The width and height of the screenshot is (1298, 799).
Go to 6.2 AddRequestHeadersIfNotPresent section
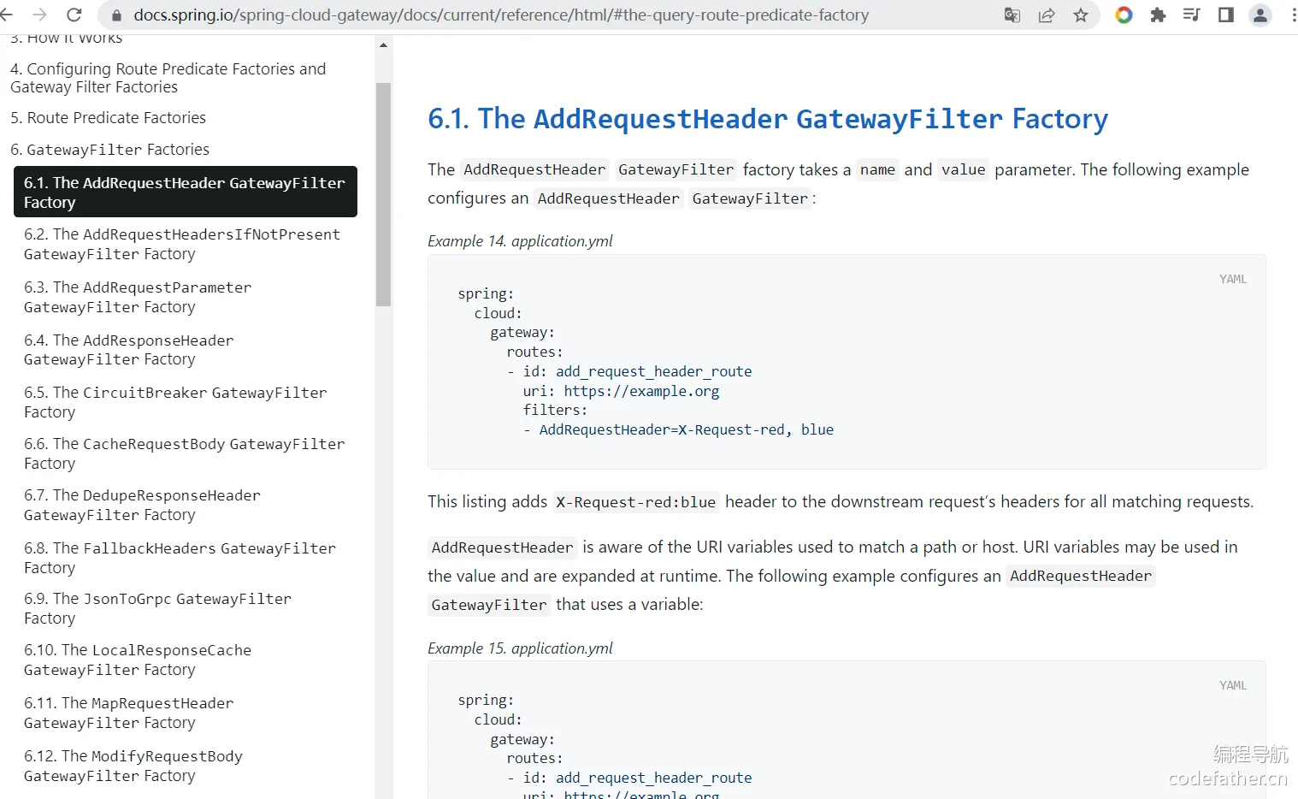182,244
